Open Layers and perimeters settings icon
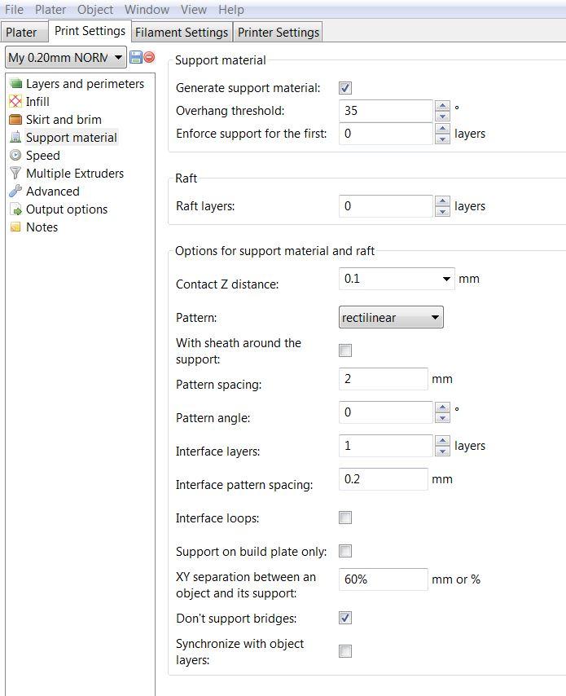The width and height of the screenshot is (566, 696). pos(15,84)
